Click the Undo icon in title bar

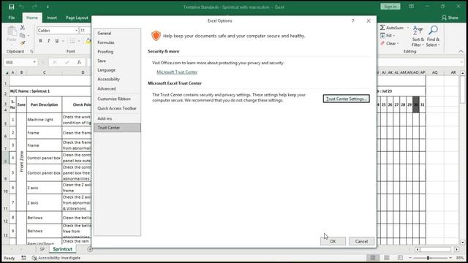pyautogui.click(x=21, y=7)
